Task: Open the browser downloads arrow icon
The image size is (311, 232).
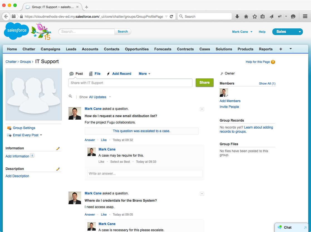Action: tap(237, 16)
